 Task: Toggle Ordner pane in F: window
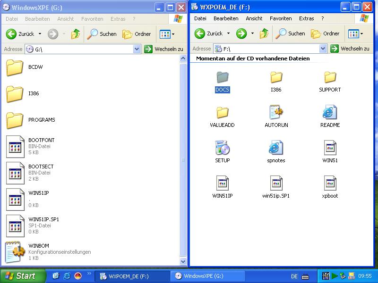(x=325, y=33)
